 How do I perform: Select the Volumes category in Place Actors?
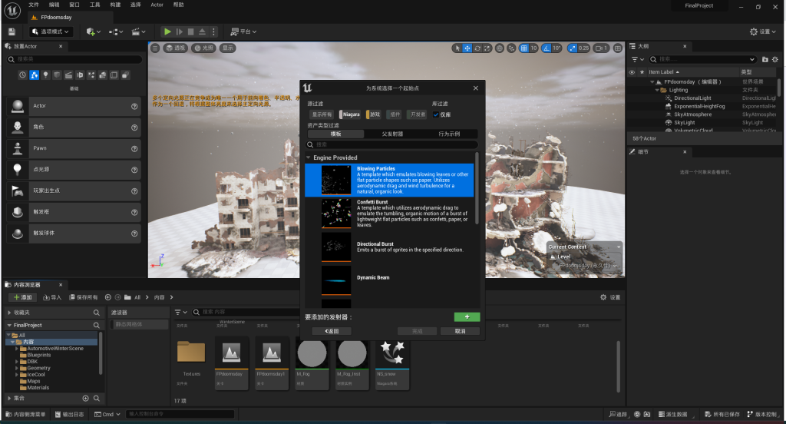[114, 75]
